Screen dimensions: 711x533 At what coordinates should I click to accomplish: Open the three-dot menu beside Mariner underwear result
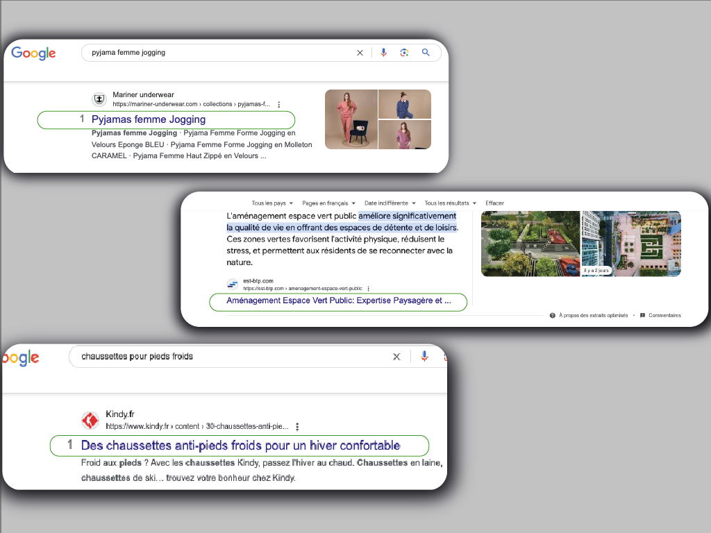[x=279, y=104]
